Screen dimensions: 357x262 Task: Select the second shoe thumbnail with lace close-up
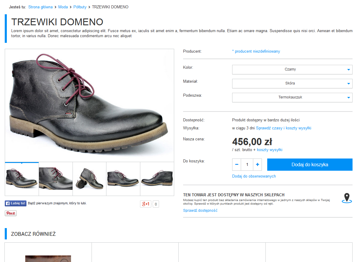56,179
